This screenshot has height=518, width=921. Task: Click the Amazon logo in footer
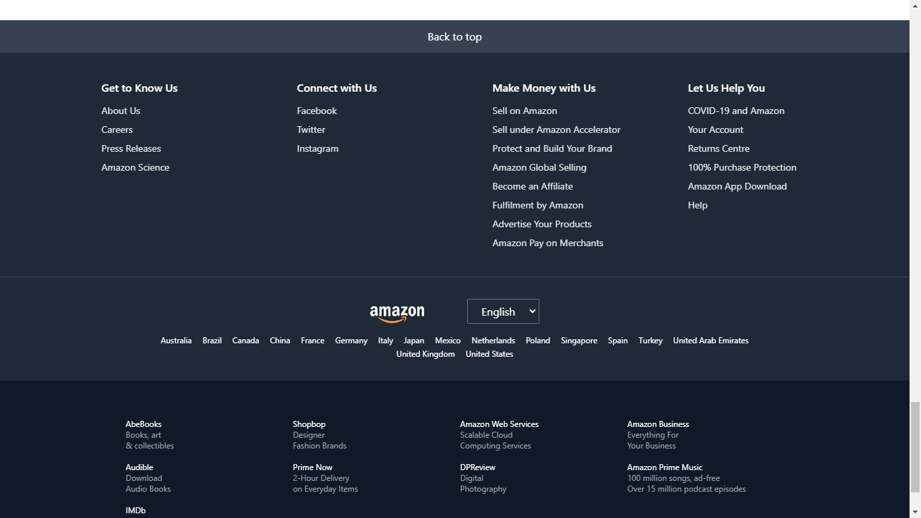397,314
